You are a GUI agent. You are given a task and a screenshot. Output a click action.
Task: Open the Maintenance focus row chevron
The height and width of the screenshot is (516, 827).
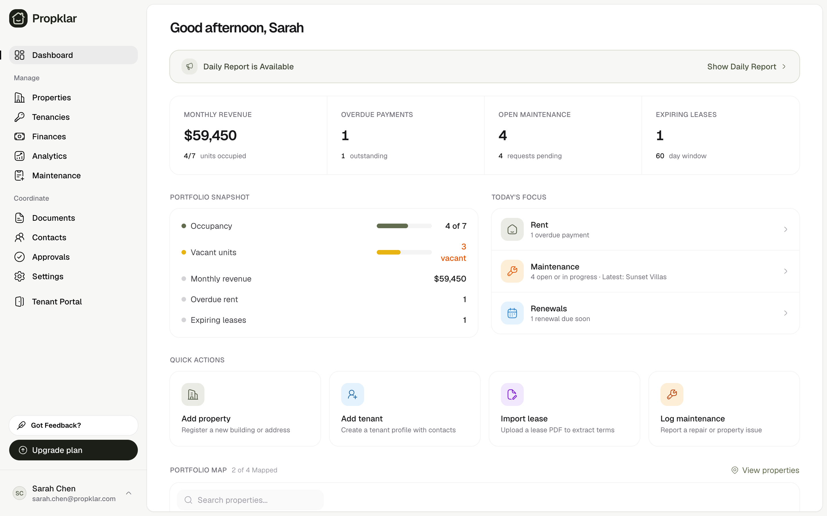tap(785, 271)
